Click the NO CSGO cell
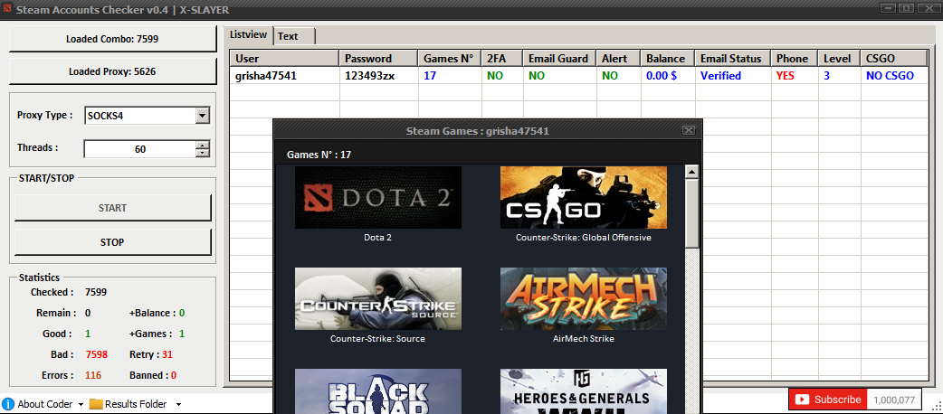The width and height of the screenshot is (943, 414). (x=894, y=76)
